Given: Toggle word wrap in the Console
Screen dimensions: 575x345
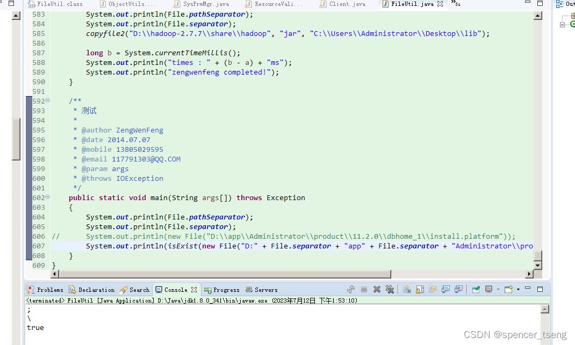Looking at the screenshot, I should point(433,289).
